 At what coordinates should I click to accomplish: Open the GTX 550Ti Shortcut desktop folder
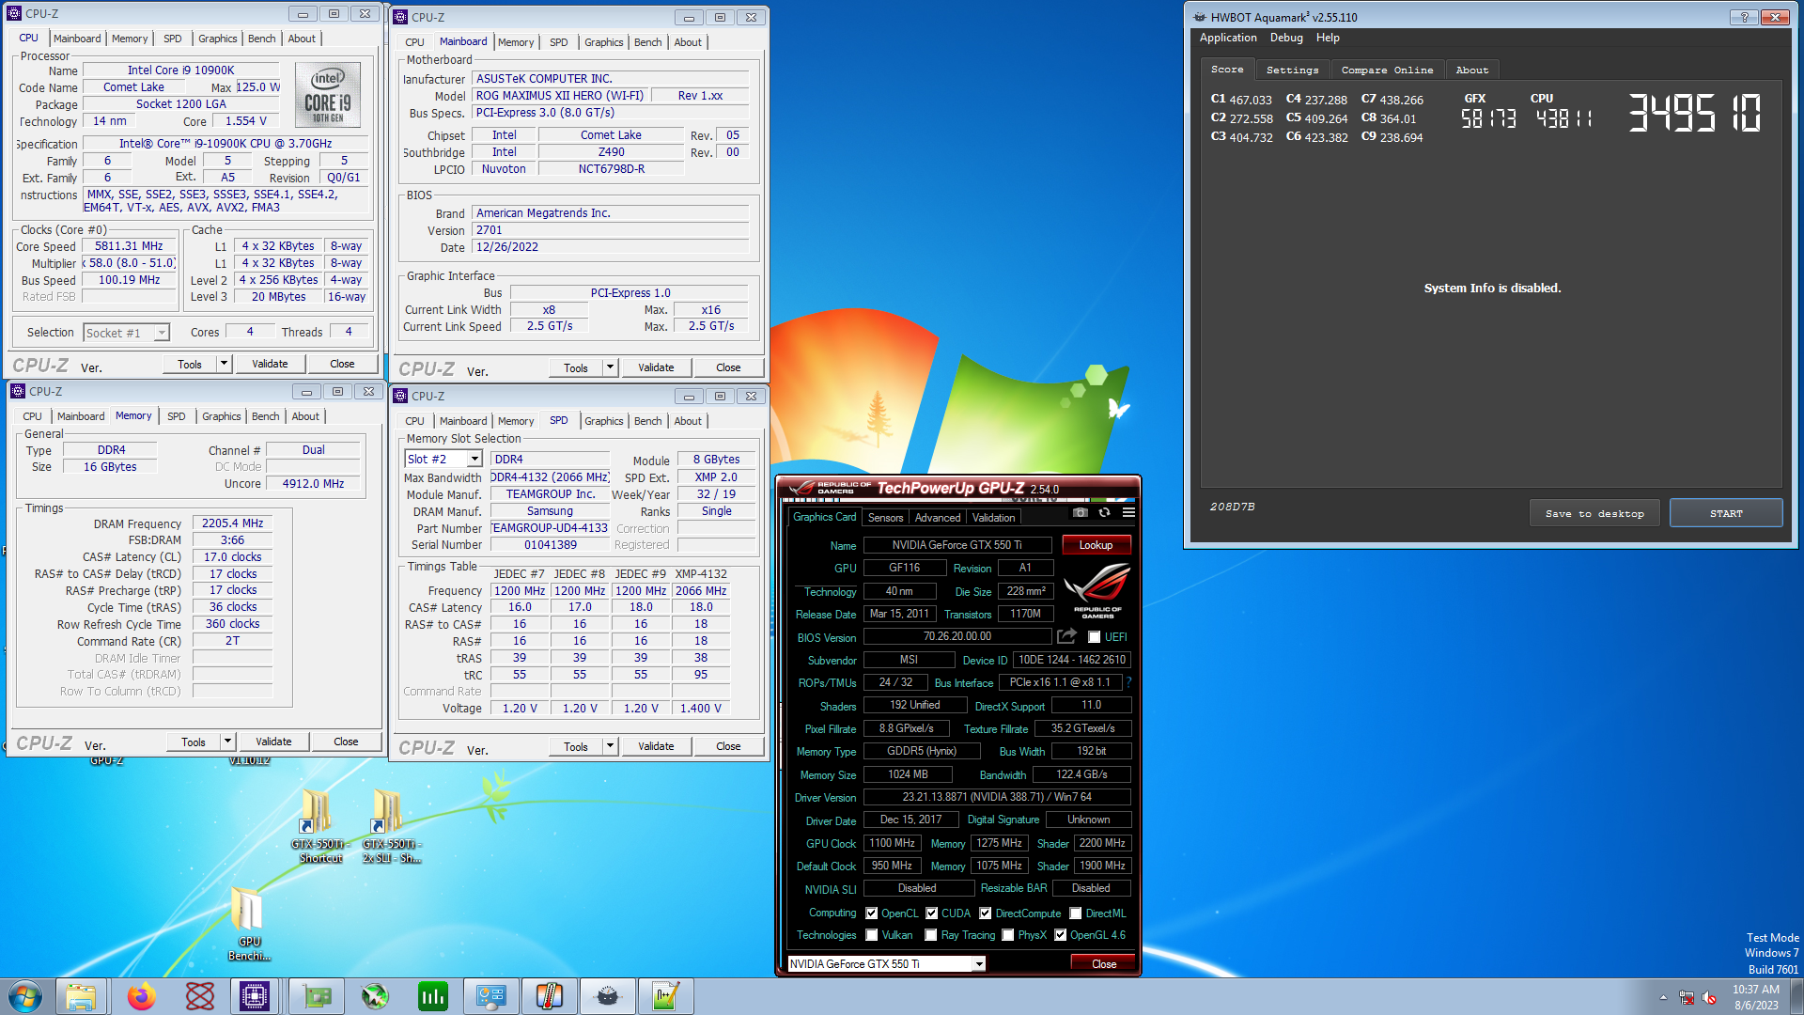pos(318,825)
